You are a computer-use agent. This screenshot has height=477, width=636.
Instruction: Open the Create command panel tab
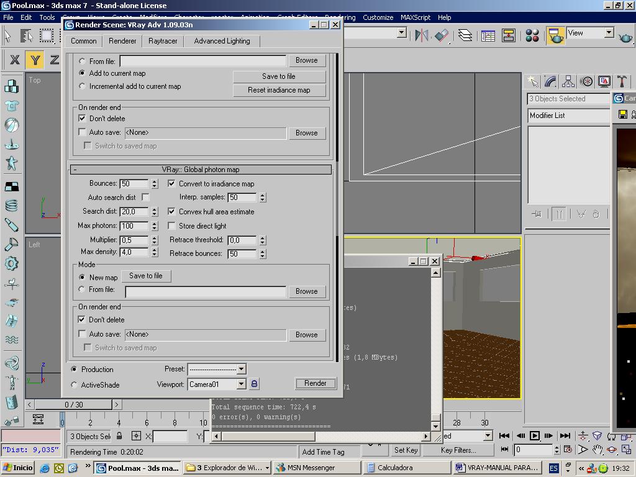(x=532, y=81)
